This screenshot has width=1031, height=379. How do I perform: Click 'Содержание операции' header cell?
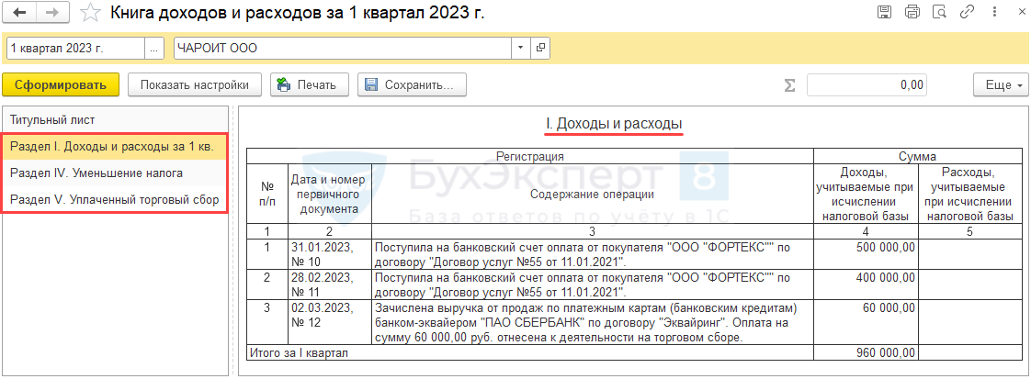coord(593,194)
